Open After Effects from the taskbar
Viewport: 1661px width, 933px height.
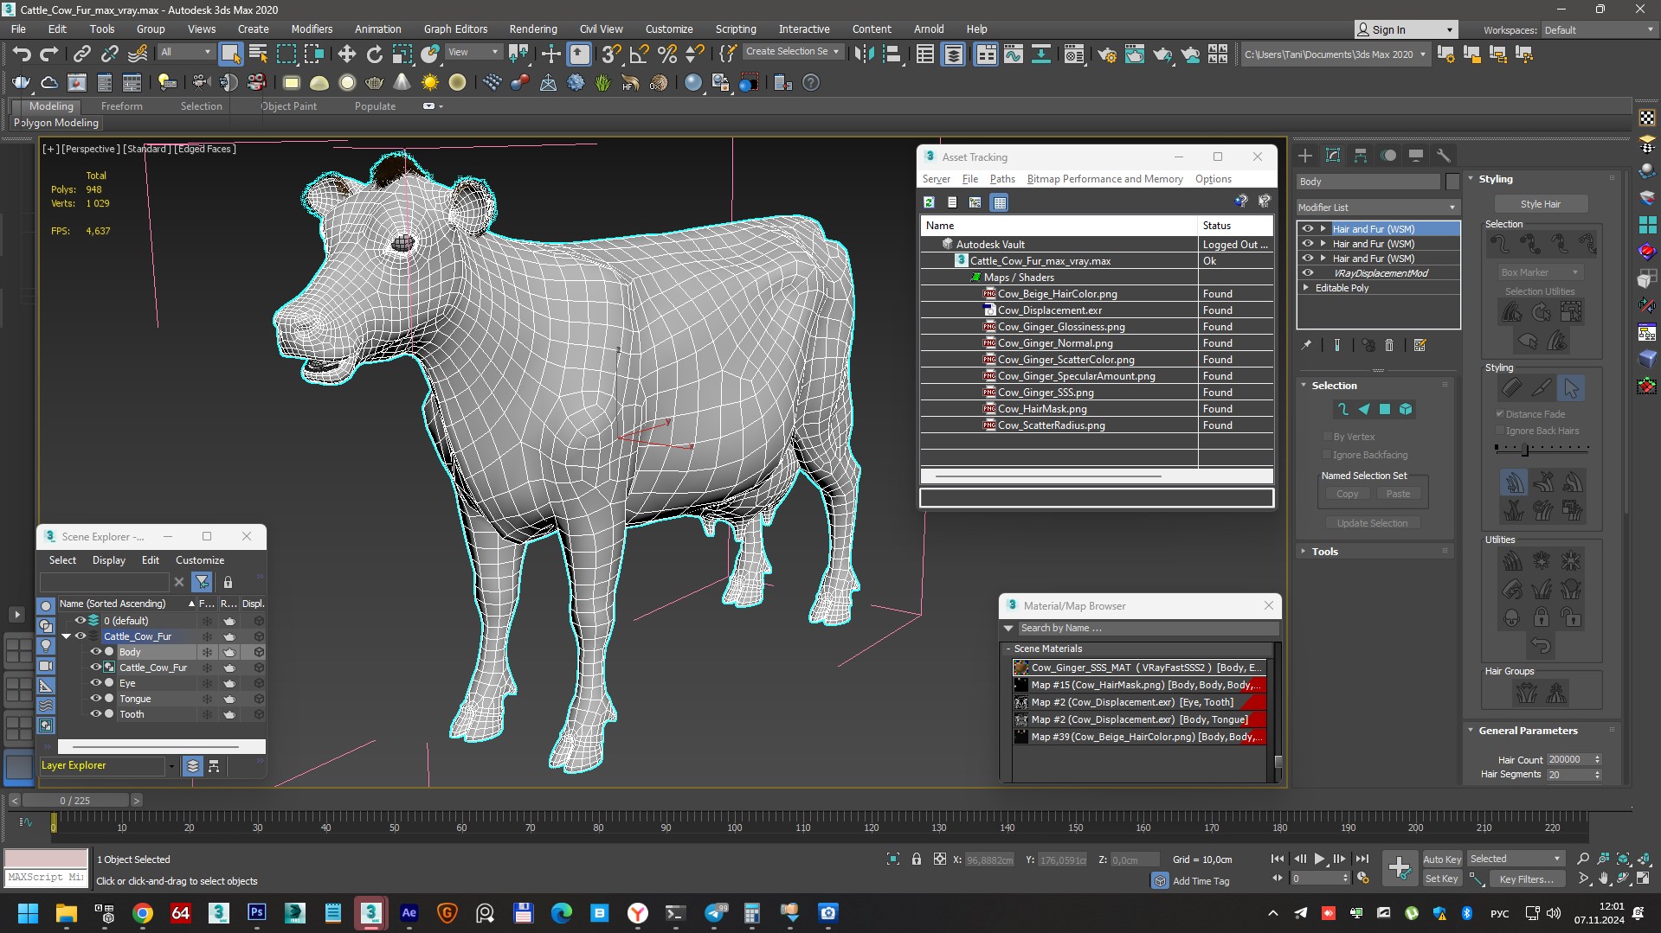coord(409,913)
